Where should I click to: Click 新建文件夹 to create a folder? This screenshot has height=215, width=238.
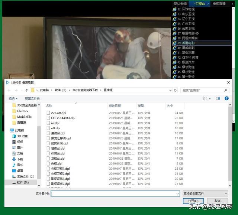(32, 98)
